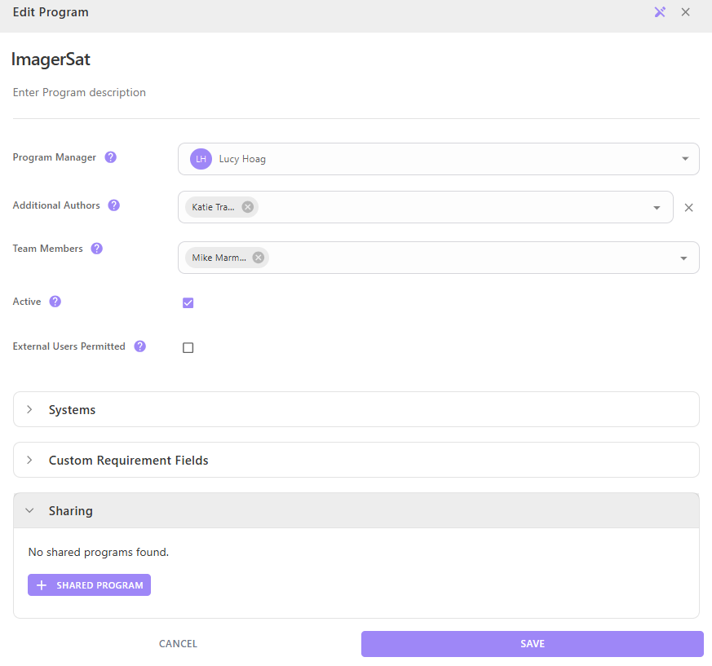Clear the Additional Authors field with X
Viewport: 712px width, 666px height.
(688, 208)
